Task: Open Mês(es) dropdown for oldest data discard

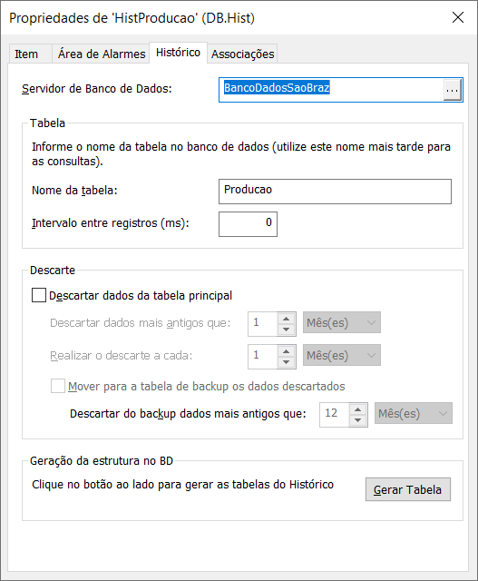Action: coord(342,322)
